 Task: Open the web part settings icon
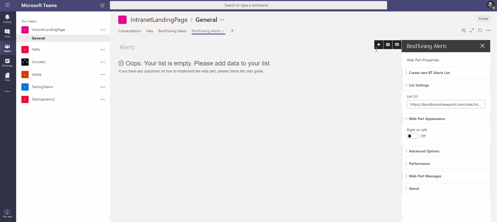[x=397, y=45]
